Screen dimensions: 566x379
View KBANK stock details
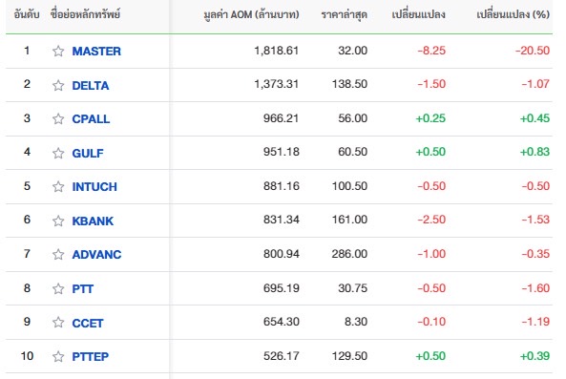93,221
